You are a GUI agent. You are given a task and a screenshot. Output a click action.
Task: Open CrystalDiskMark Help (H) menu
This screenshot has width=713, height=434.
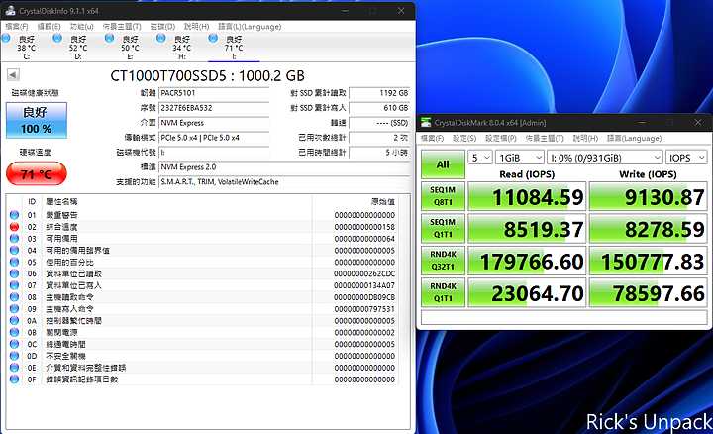click(585, 138)
